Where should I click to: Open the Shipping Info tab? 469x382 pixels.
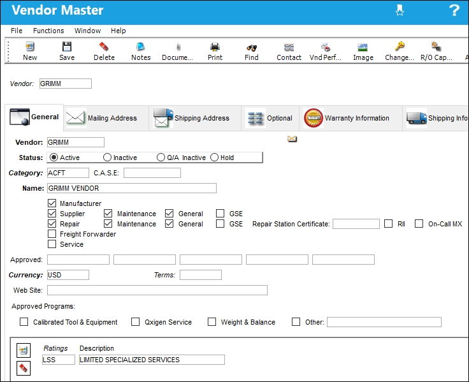click(x=436, y=118)
